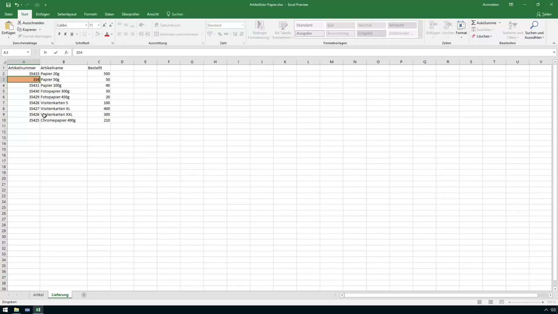The image size is (558, 314).
Task: Toggle Unterstreichen text formatting
Action: 72,34
